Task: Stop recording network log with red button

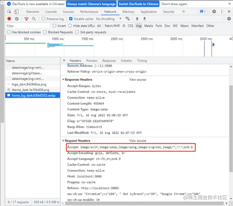Action: point(9,19)
